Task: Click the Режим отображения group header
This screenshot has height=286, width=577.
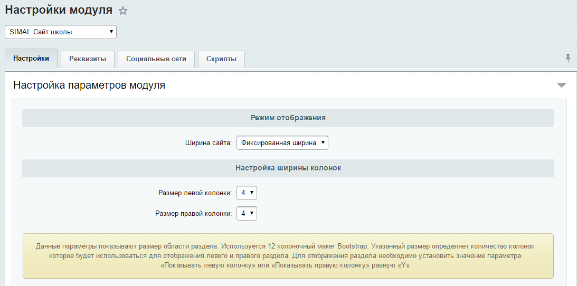Action: 288,118
